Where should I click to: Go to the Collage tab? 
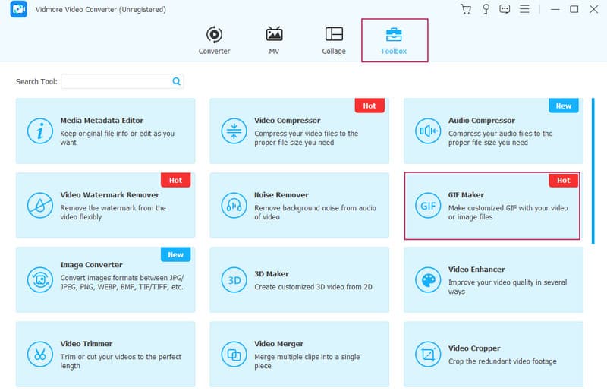(333, 40)
